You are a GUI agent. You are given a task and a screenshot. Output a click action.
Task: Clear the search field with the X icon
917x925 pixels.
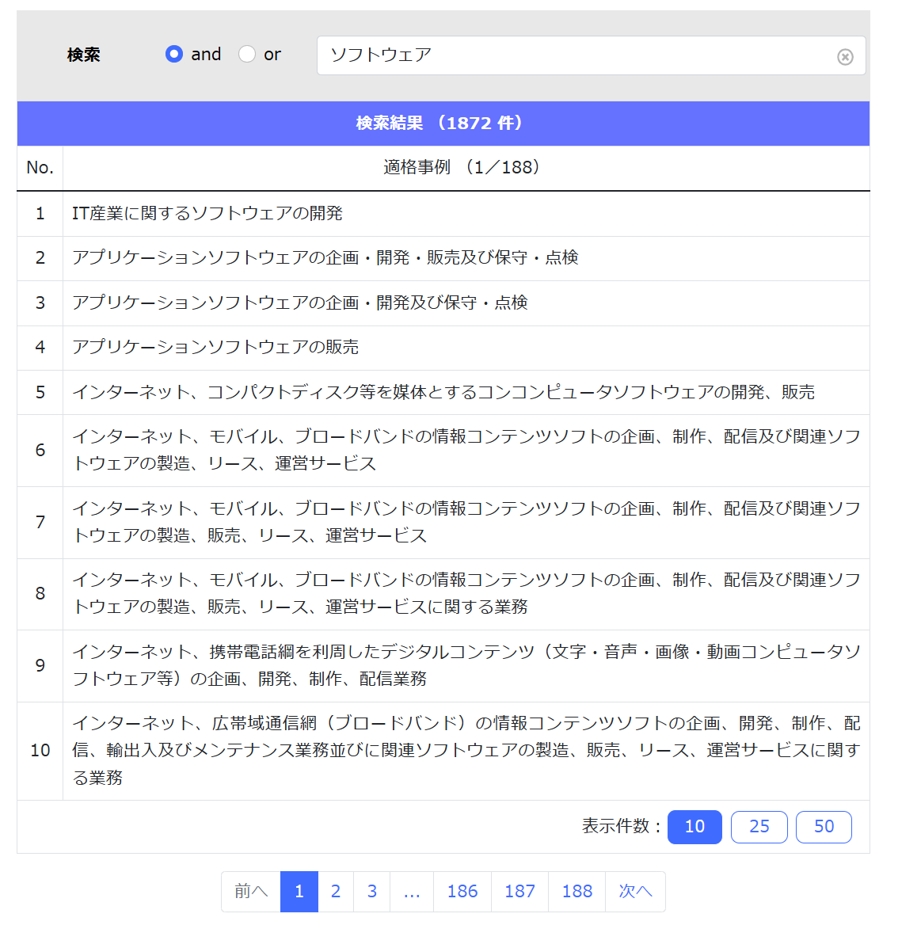point(844,57)
